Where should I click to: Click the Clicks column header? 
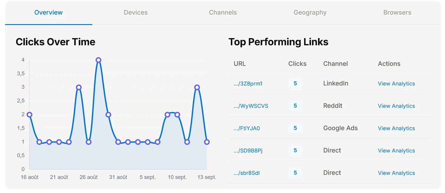[297, 64]
